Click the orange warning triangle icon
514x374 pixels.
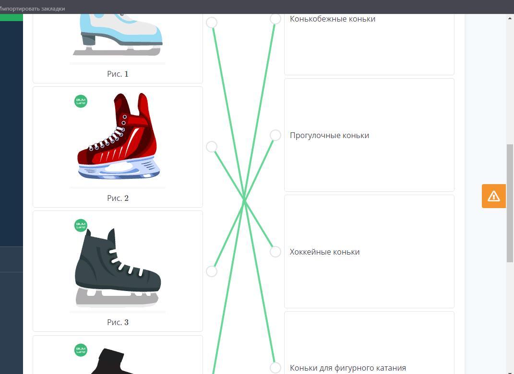click(x=493, y=196)
